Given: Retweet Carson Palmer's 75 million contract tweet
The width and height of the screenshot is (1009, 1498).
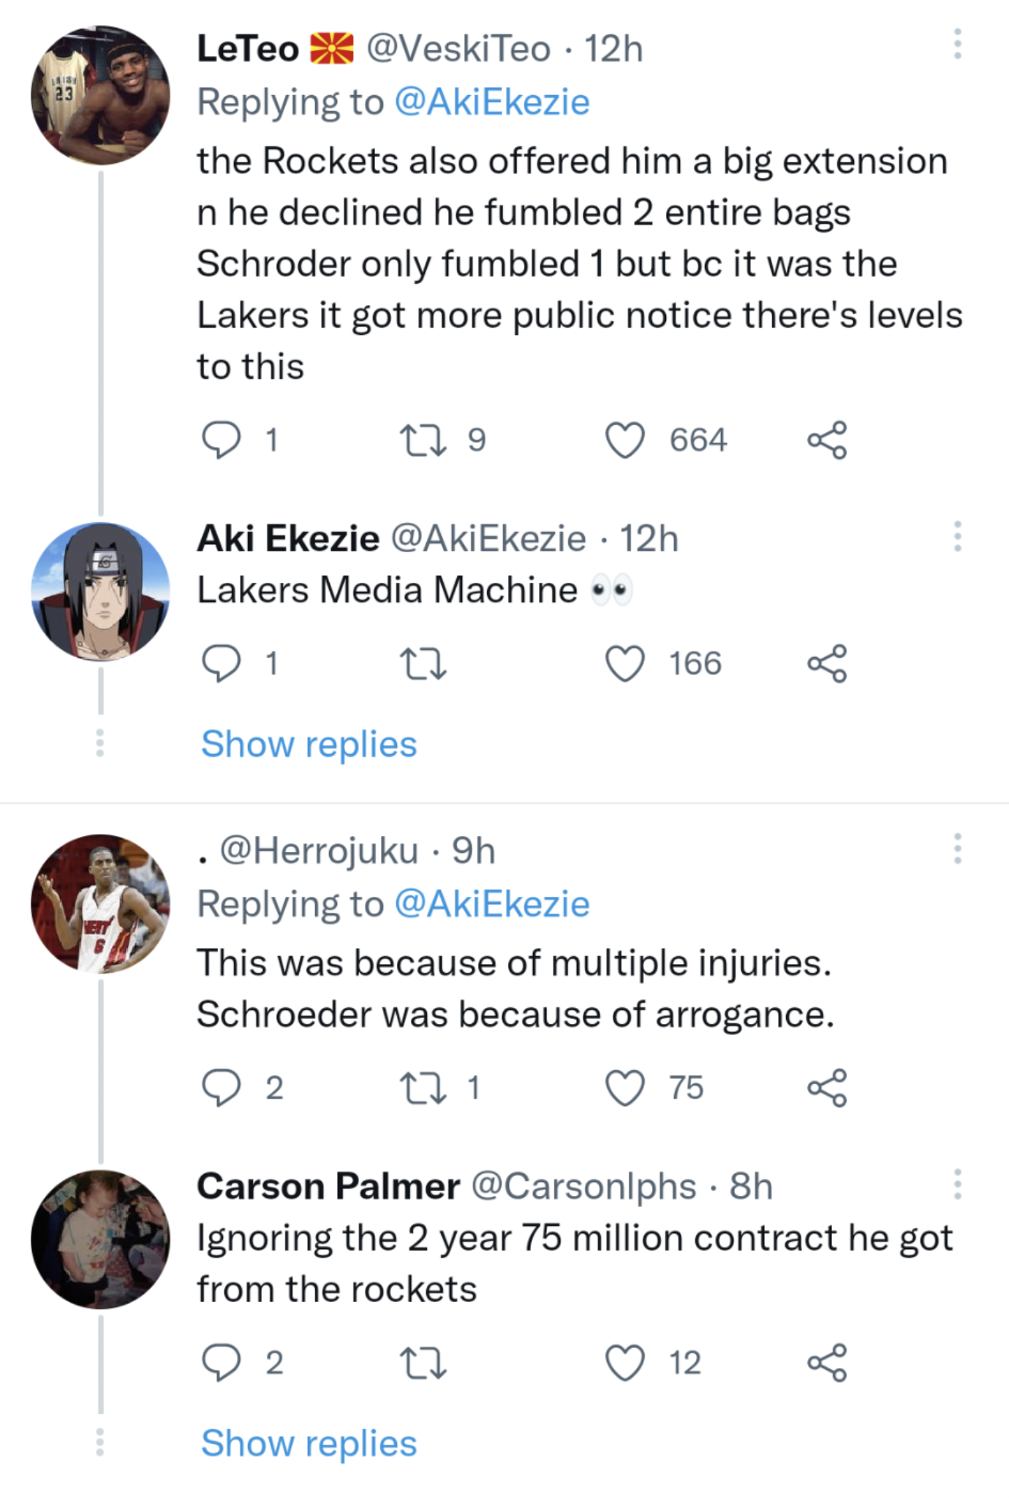Looking at the screenshot, I should click(423, 1363).
